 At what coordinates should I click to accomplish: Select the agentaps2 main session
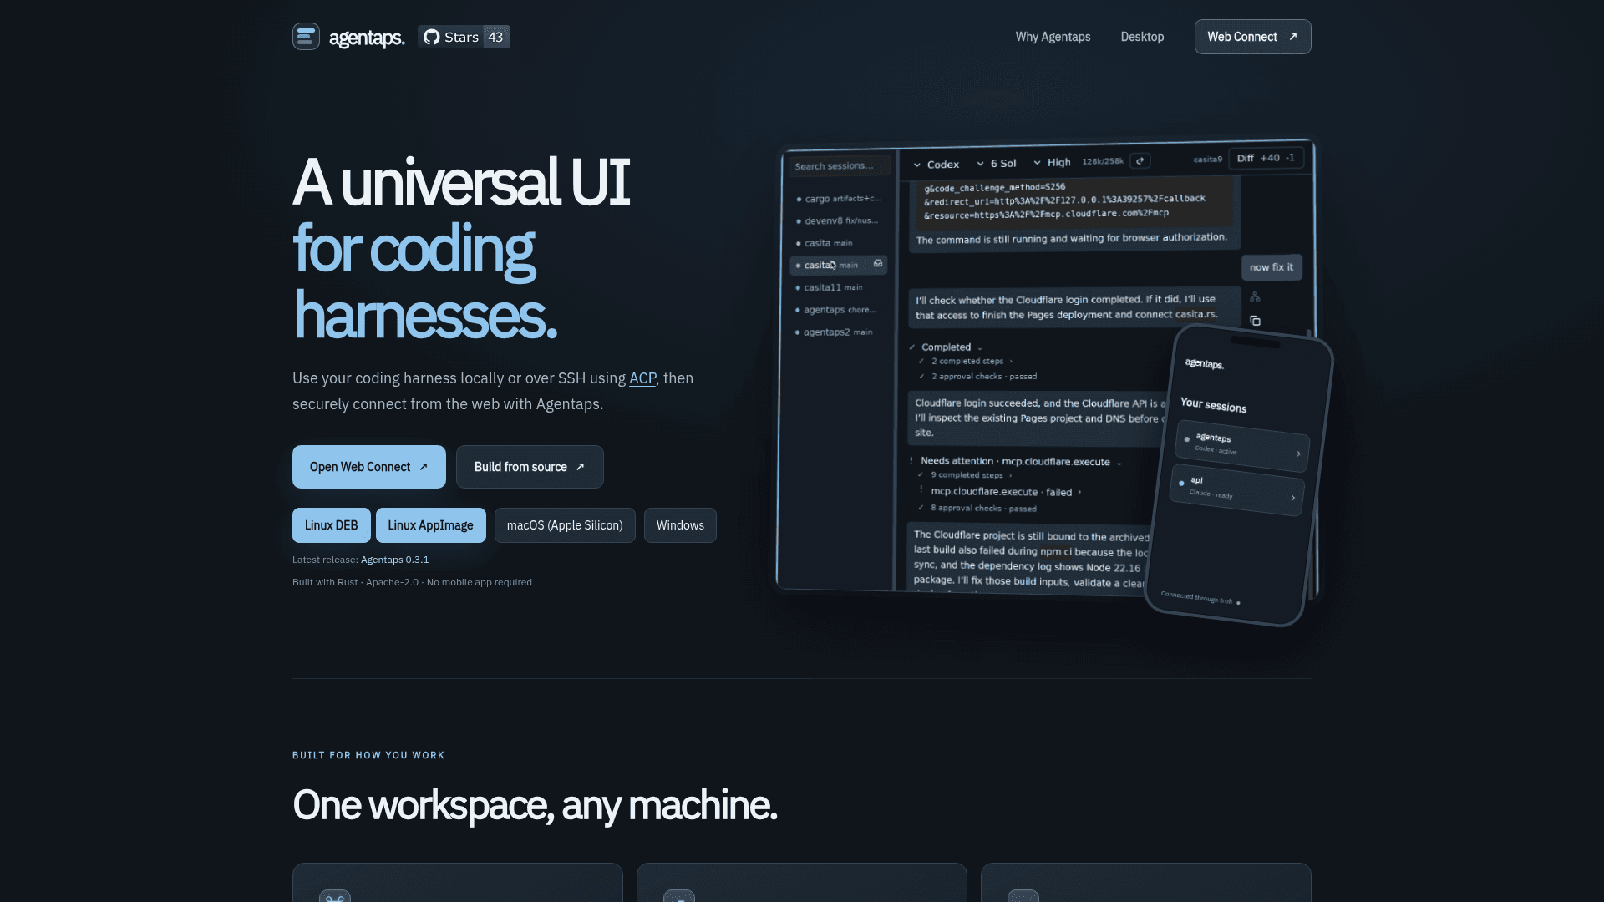tap(838, 332)
